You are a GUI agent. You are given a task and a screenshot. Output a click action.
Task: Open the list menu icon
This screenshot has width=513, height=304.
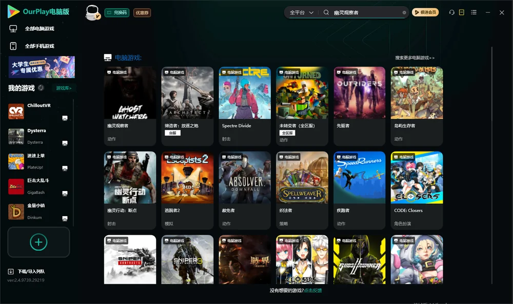tap(473, 12)
